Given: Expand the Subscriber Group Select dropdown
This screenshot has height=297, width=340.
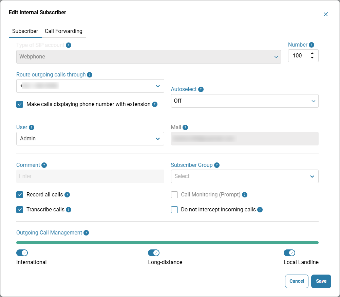Looking at the screenshot, I should 245,176.
